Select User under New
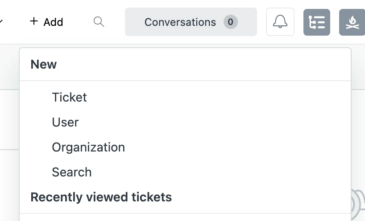Screen dimensions: 365x221 tap(65, 122)
